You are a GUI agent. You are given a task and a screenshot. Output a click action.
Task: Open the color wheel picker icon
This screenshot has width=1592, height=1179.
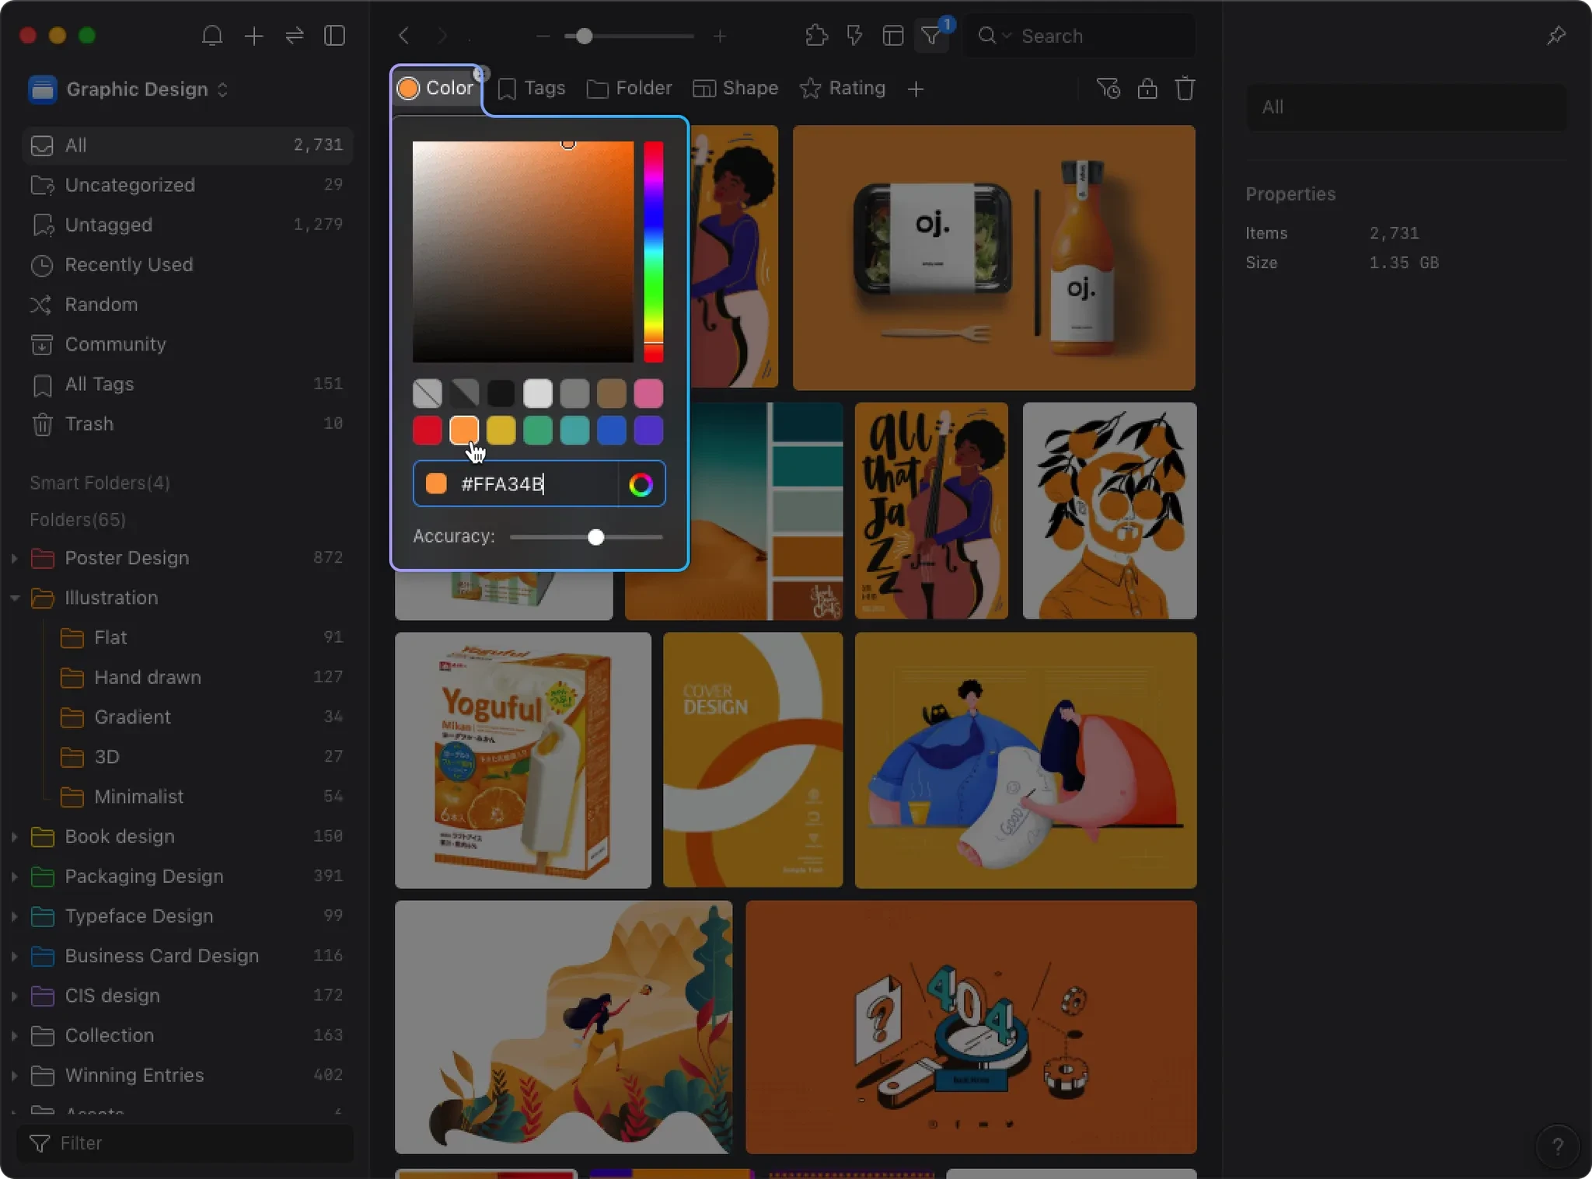click(x=641, y=484)
